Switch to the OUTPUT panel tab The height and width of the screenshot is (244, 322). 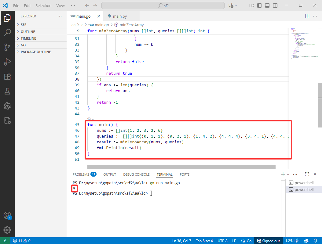point(110,174)
